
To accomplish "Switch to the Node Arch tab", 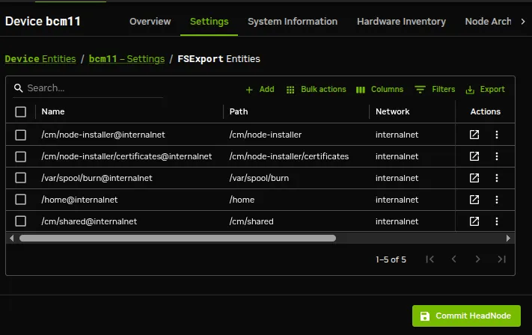I will click(x=488, y=22).
